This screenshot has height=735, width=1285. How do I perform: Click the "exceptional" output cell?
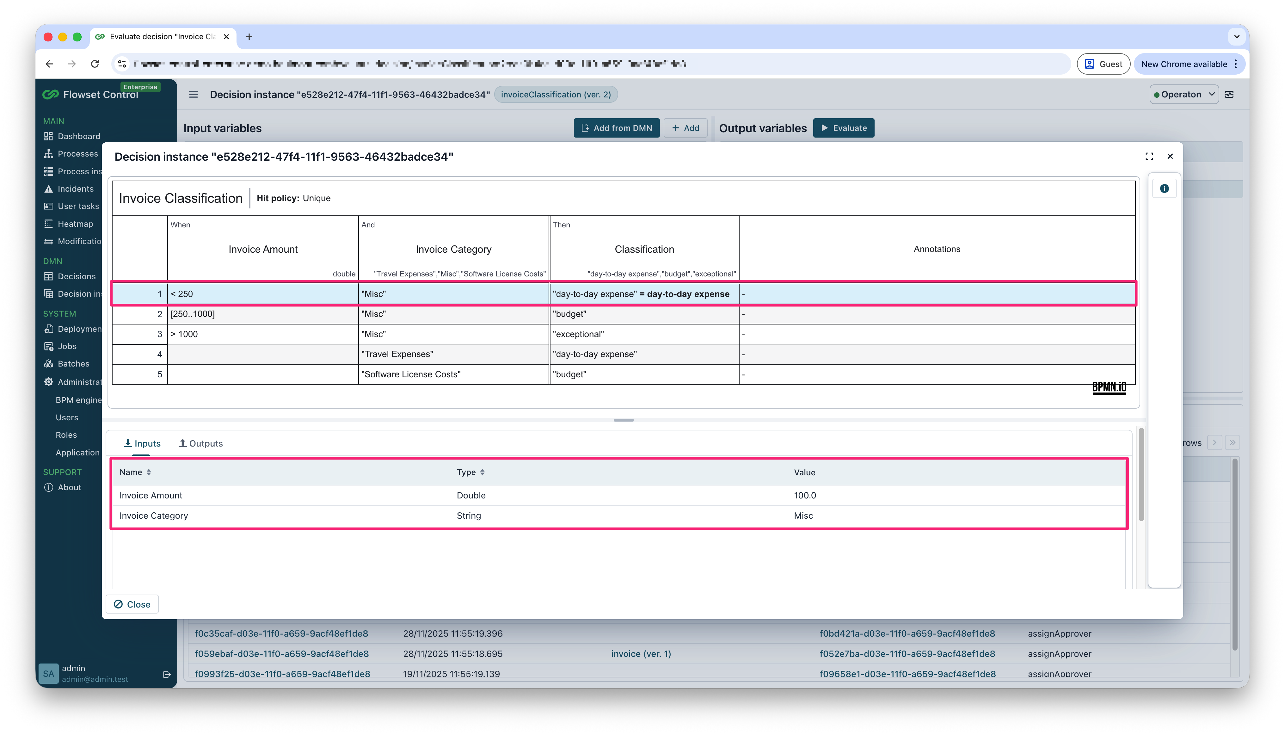pyautogui.click(x=644, y=334)
